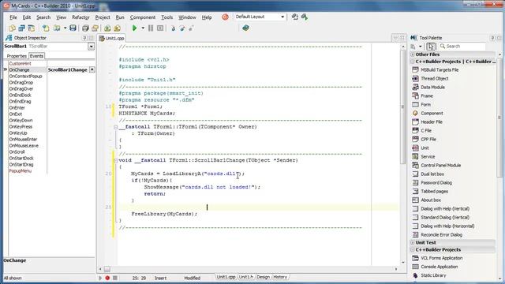
Task: Open the History tab
Action: [280, 277]
